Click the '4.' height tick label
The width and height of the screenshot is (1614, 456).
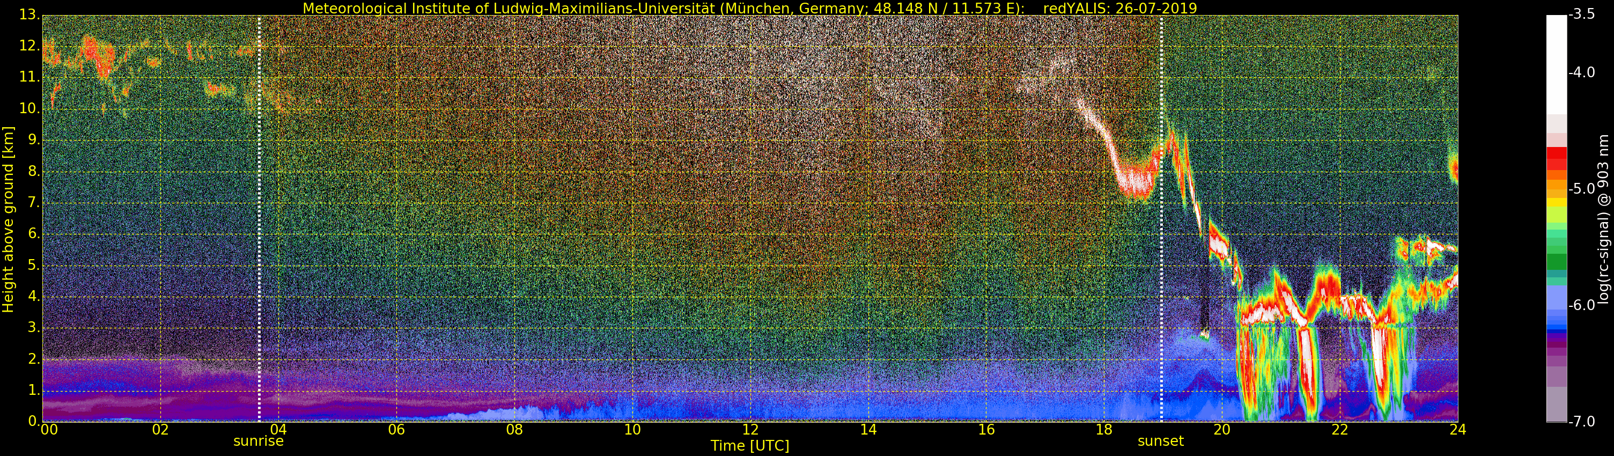point(34,296)
